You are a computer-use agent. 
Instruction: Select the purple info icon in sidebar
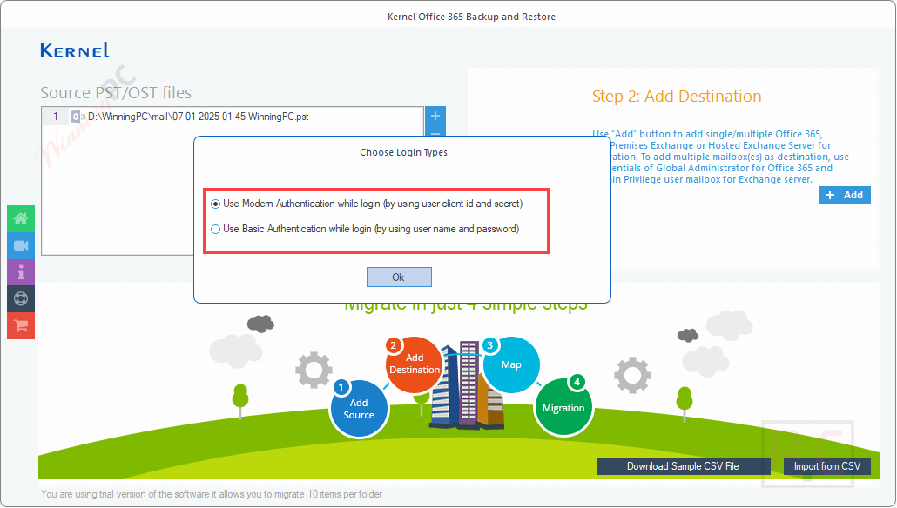coord(20,272)
